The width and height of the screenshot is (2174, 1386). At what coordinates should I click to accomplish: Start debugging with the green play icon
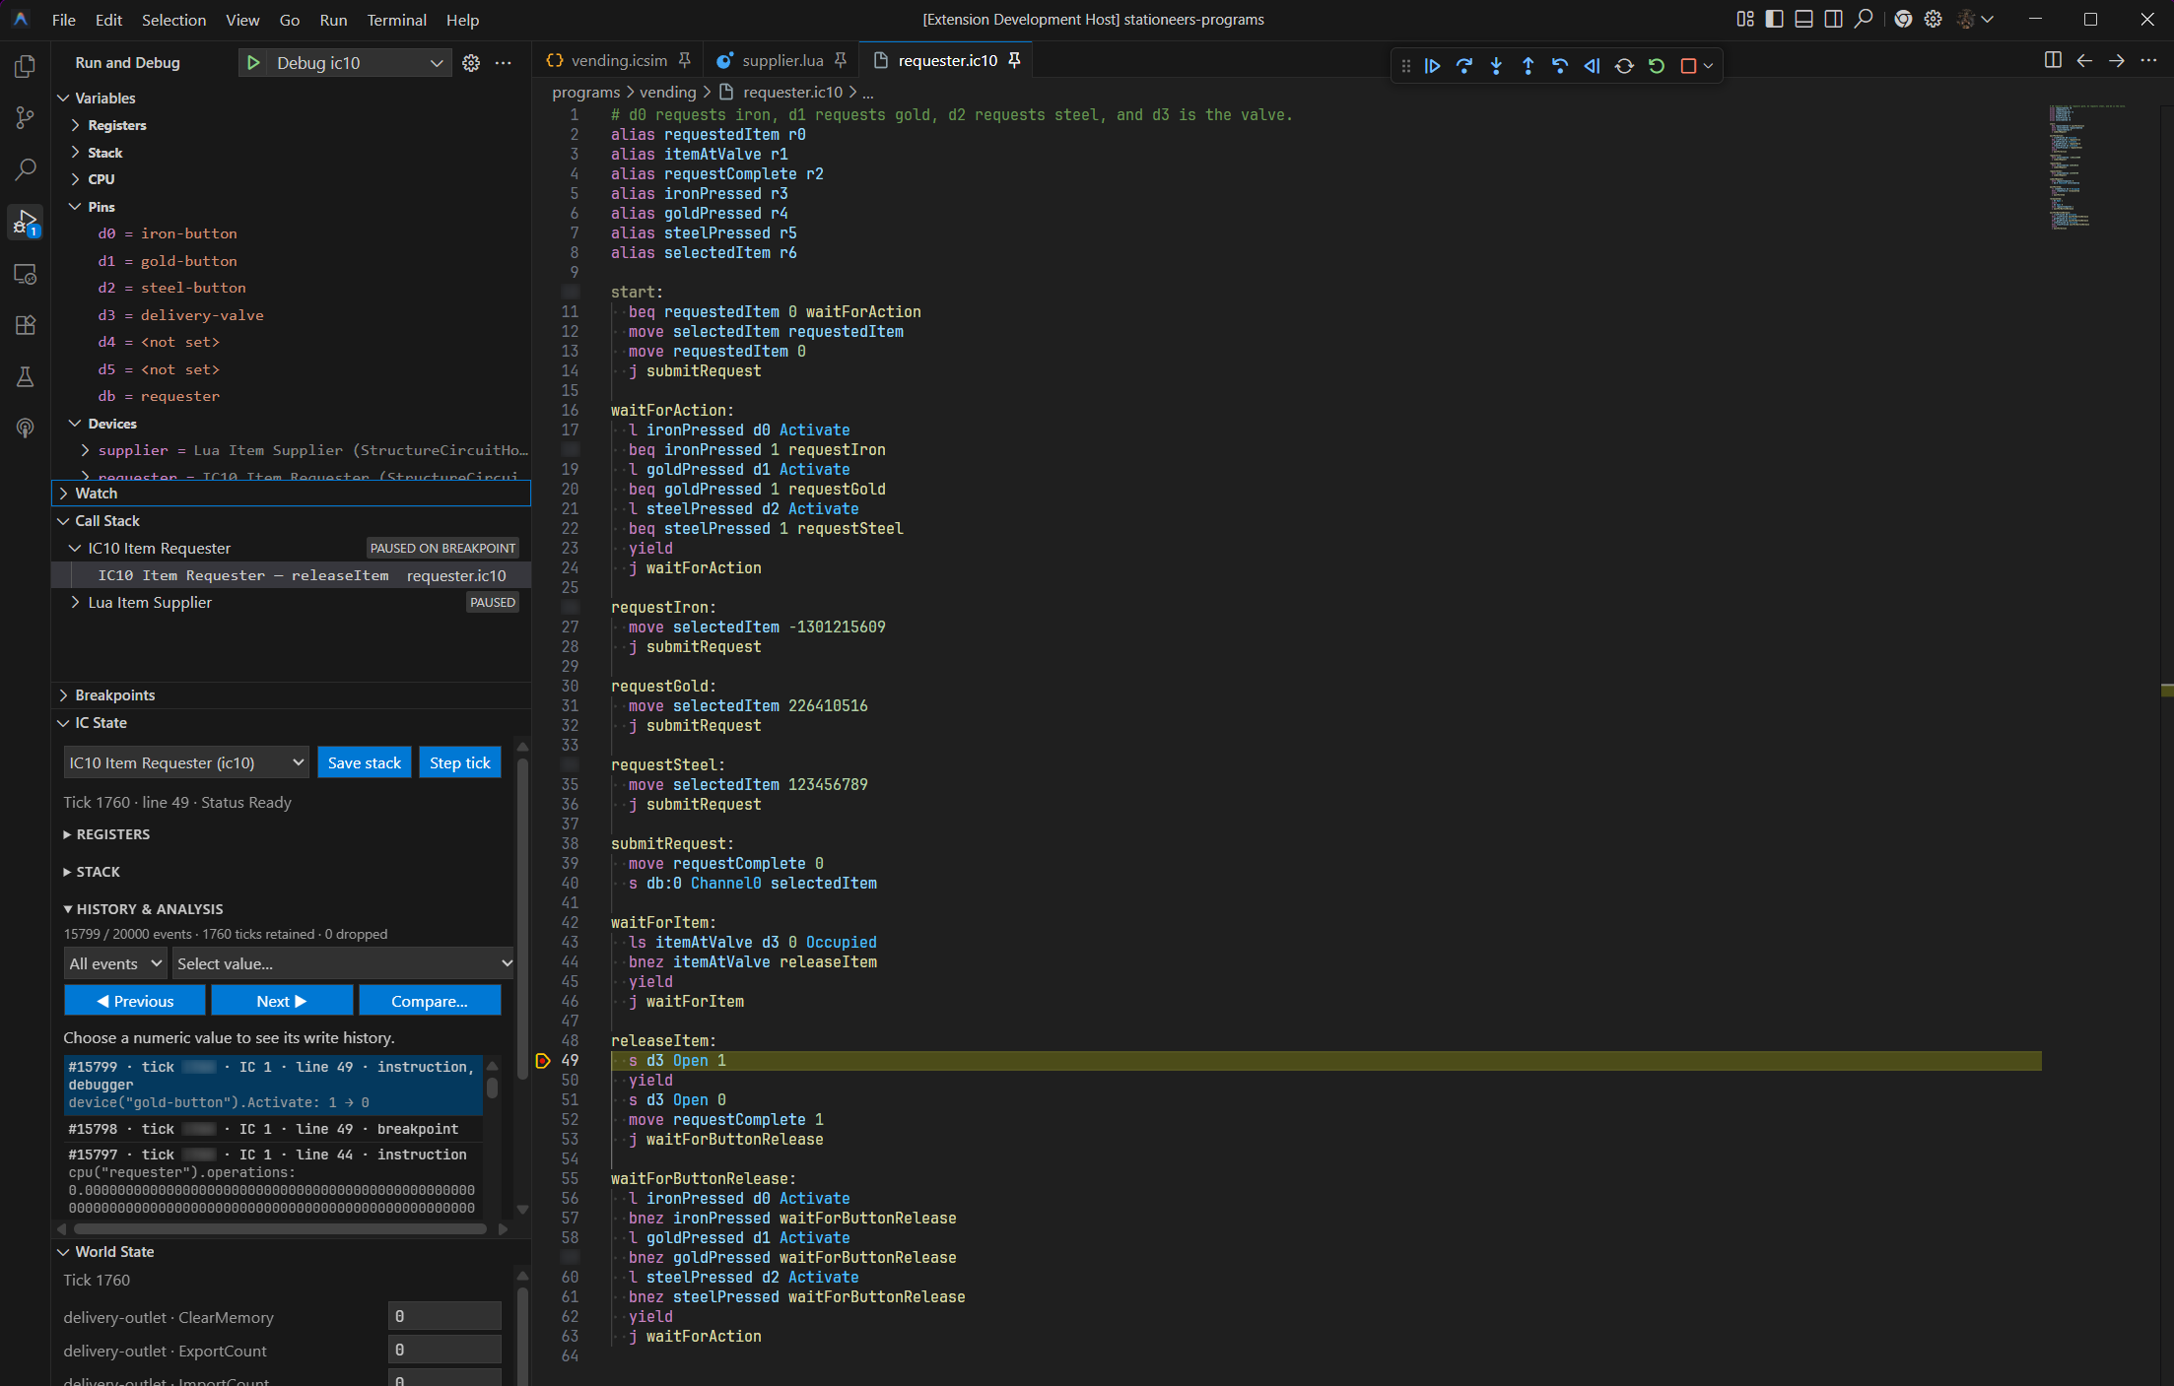253,63
